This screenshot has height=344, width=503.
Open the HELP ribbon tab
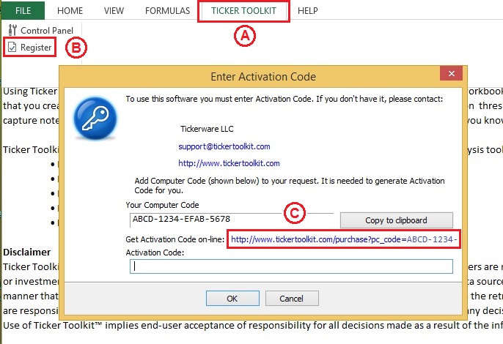(x=308, y=11)
